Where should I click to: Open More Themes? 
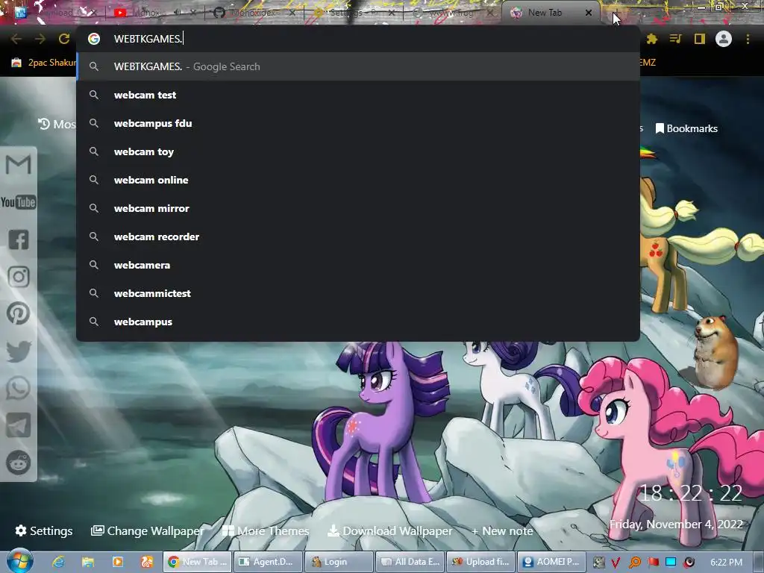[266, 530]
